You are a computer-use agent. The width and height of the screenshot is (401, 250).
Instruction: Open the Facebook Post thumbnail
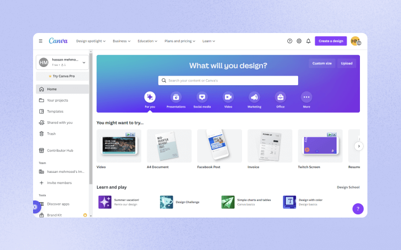219,146
